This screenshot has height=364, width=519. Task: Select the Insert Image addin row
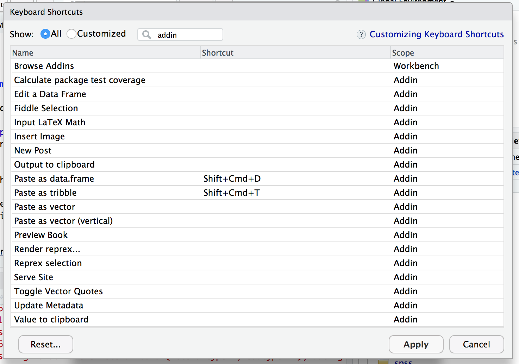click(x=39, y=137)
